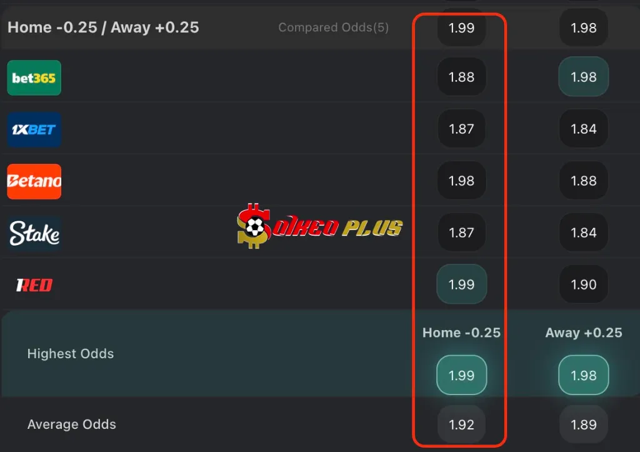Select Betano away odds 1.88
Image resolution: width=640 pixels, height=452 pixels.
coord(583,181)
